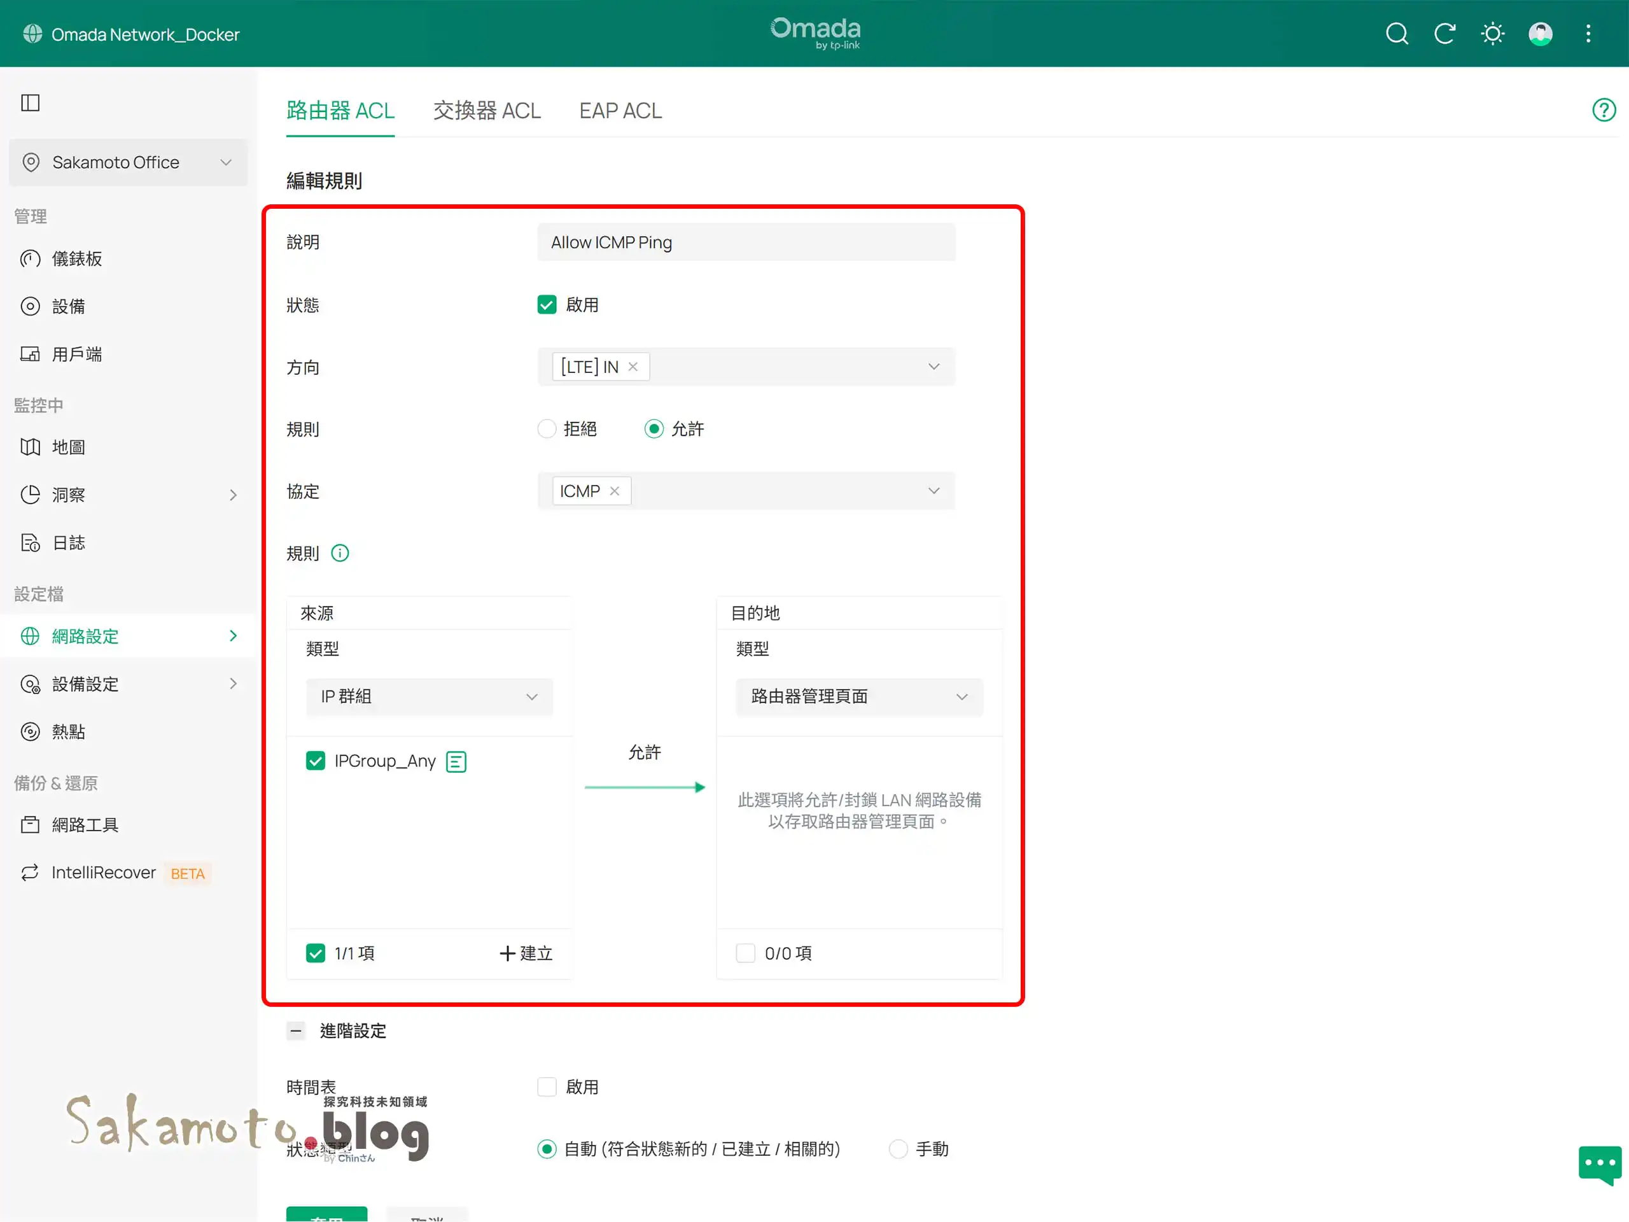The height and width of the screenshot is (1222, 1629).
Task: Click the refresh icon in header
Action: (1444, 34)
